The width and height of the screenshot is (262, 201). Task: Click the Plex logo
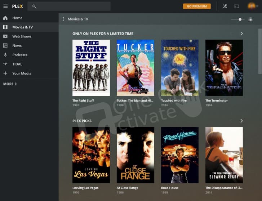click(x=18, y=6)
